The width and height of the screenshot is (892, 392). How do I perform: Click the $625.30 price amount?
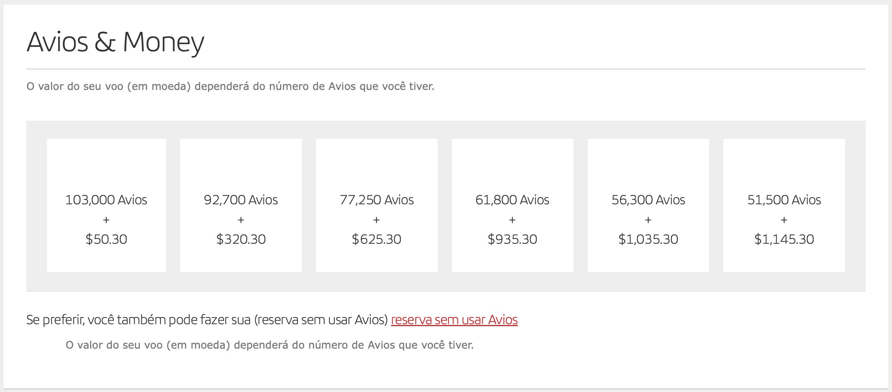376,239
